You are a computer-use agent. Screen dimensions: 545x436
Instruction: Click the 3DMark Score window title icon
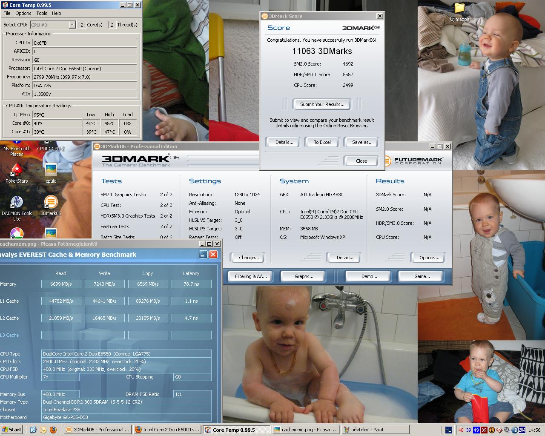264,16
